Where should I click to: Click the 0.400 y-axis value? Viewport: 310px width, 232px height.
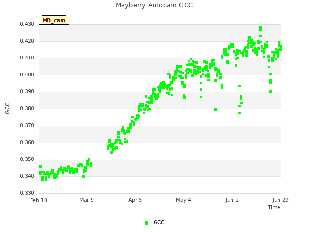[27, 75]
